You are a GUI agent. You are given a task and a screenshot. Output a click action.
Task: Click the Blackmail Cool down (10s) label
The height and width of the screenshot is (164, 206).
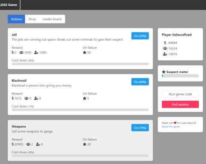tap(23, 106)
